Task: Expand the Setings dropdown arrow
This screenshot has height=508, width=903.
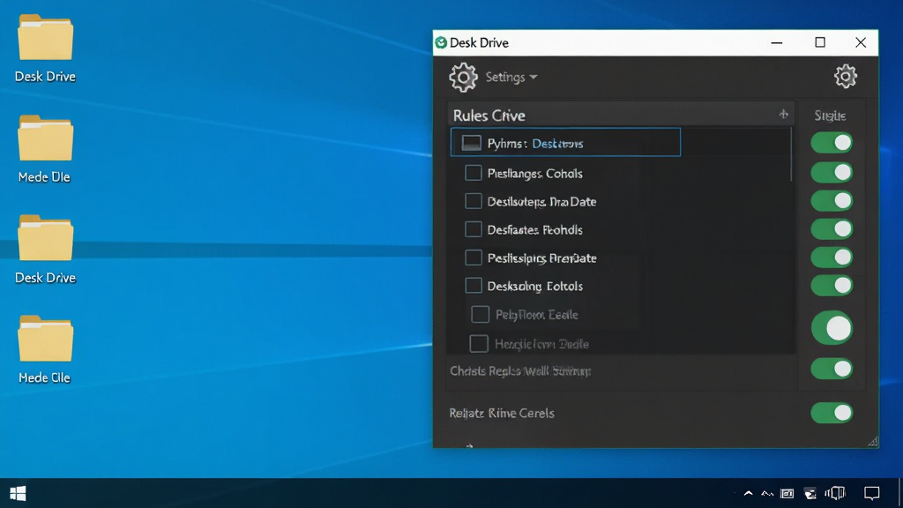Action: [x=534, y=78]
